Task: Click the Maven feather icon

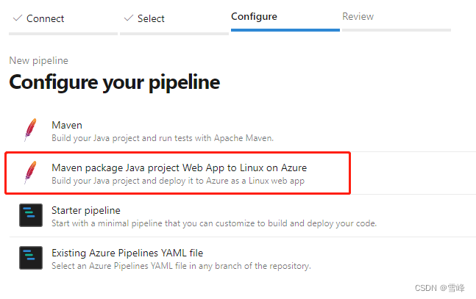Action: [31, 130]
